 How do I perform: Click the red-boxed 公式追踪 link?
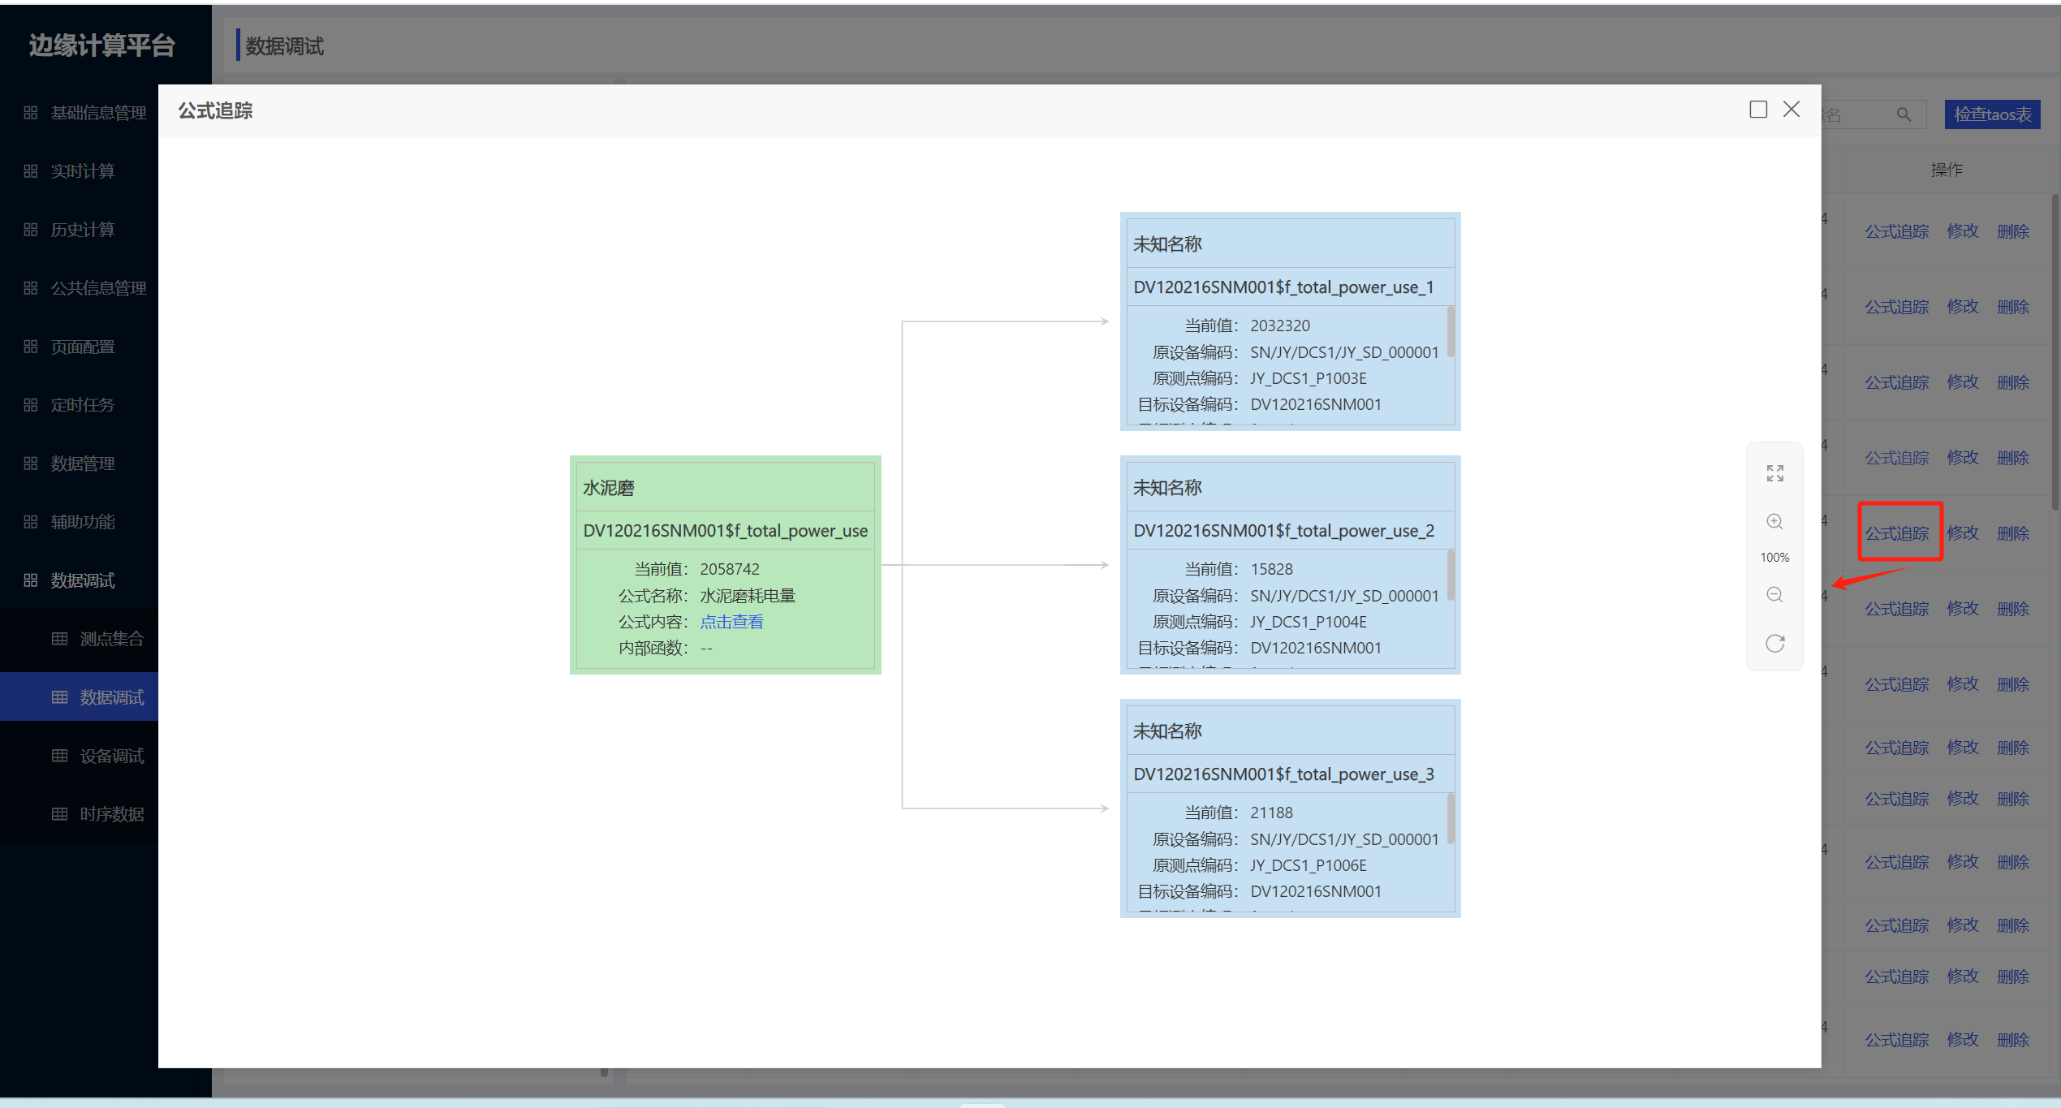tap(1896, 533)
